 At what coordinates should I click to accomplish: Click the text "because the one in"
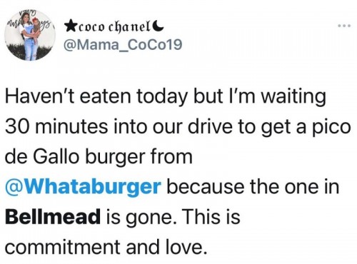[x=253, y=187]
